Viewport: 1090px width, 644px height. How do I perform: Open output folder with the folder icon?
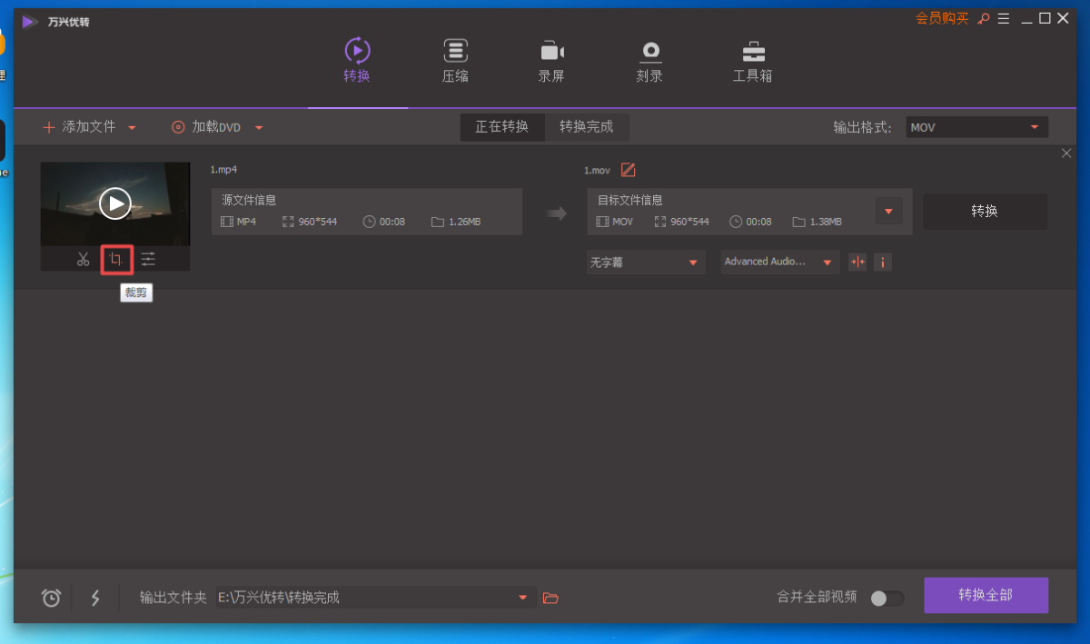pos(550,598)
